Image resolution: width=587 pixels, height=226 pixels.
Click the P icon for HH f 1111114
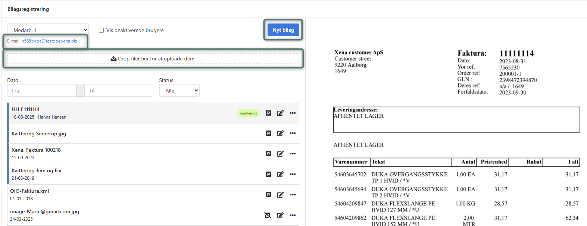coord(268,113)
